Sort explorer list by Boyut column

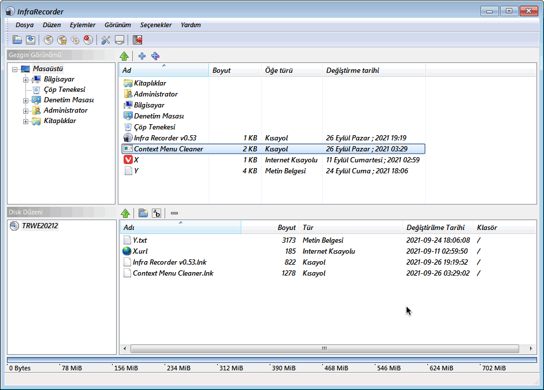tap(235, 70)
